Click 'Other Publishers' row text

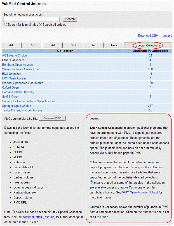(x=13, y=60)
